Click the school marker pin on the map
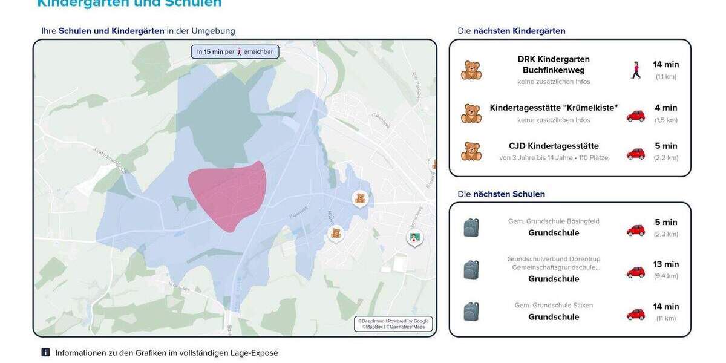The width and height of the screenshot is (726, 363). point(414,237)
